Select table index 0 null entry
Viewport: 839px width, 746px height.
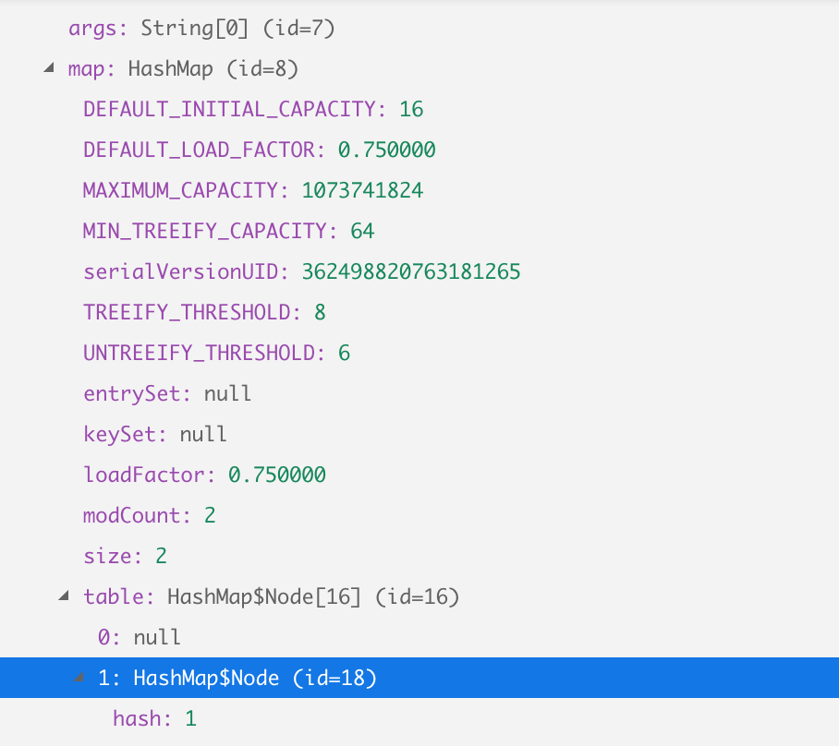pyautogui.click(x=139, y=638)
